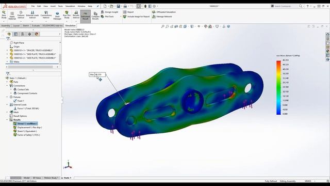Open the Fixtures Advisor
The image size is (330, 186).
[21, 14]
